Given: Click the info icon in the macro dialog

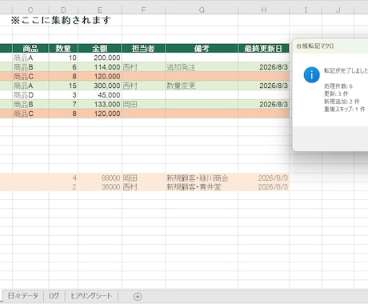Looking at the screenshot, I should click(311, 75).
